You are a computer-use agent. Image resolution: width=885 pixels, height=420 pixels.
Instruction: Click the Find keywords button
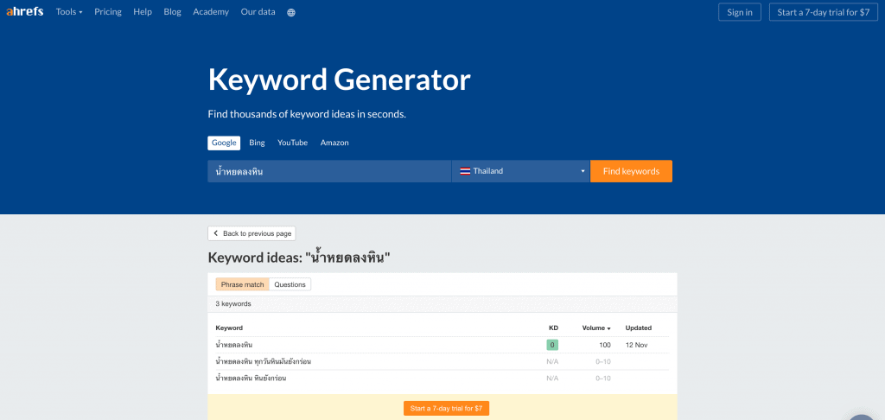[631, 171]
